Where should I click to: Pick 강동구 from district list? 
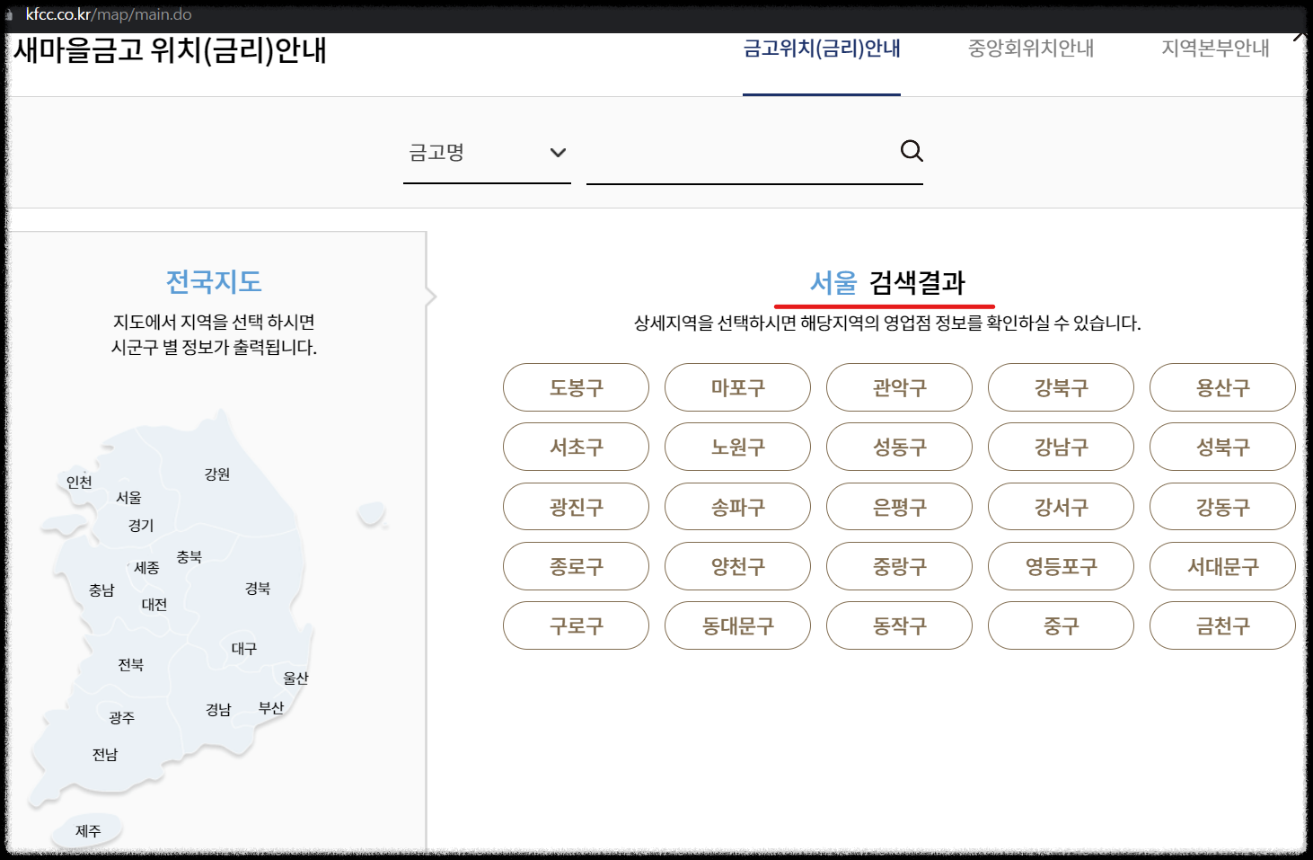tap(1222, 507)
